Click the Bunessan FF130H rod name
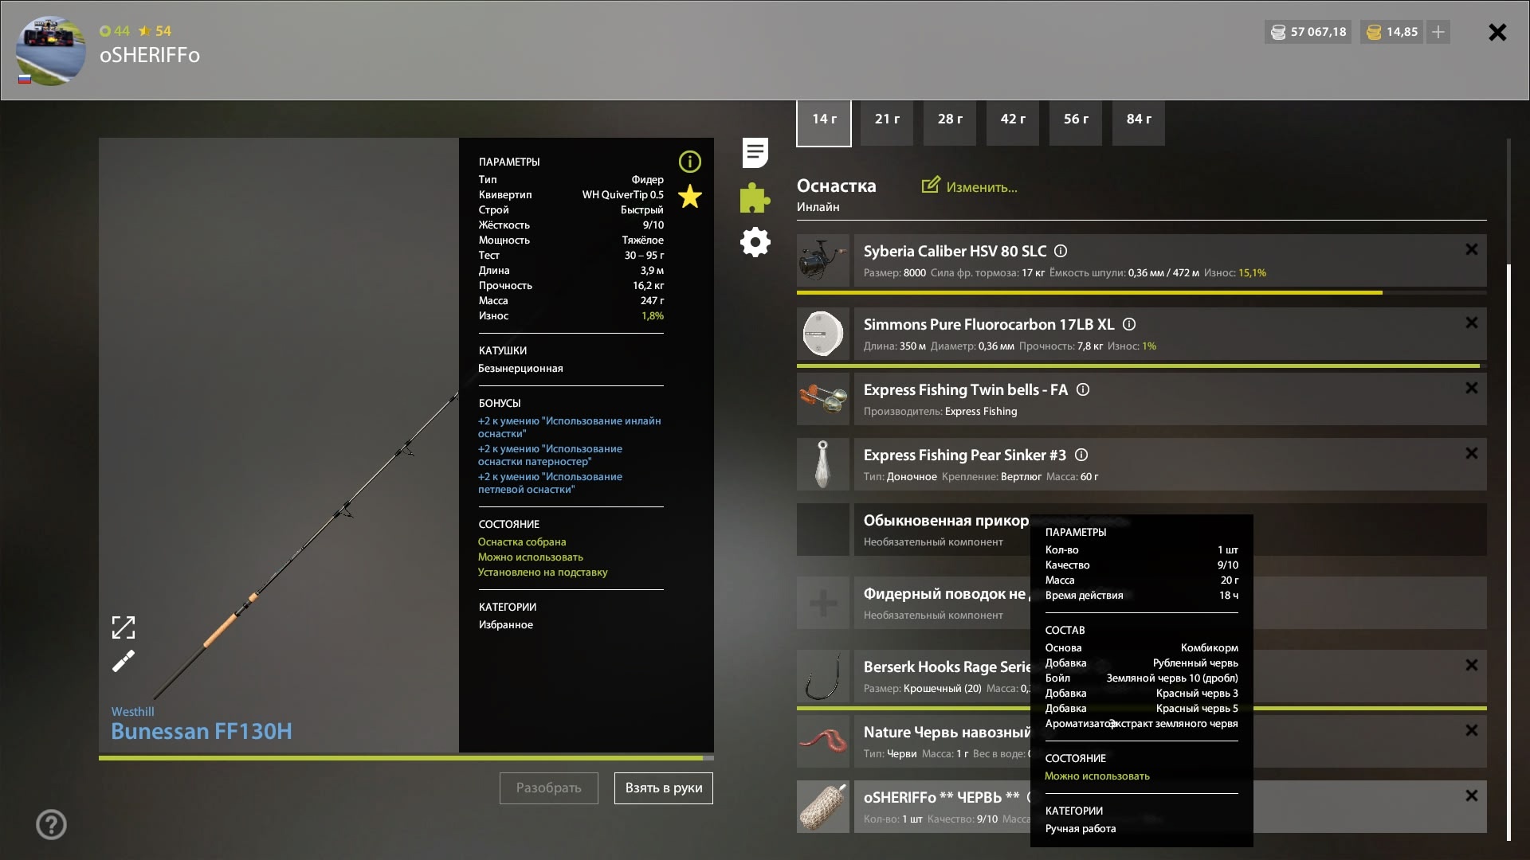 (202, 731)
